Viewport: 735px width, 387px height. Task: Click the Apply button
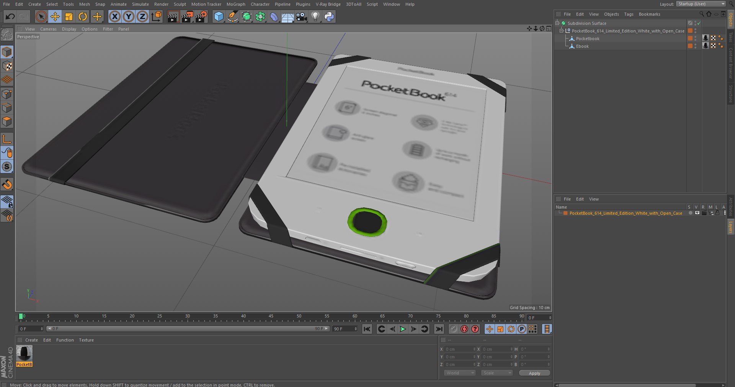[534, 373]
